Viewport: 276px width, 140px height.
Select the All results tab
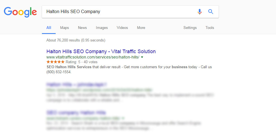point(49,28)
